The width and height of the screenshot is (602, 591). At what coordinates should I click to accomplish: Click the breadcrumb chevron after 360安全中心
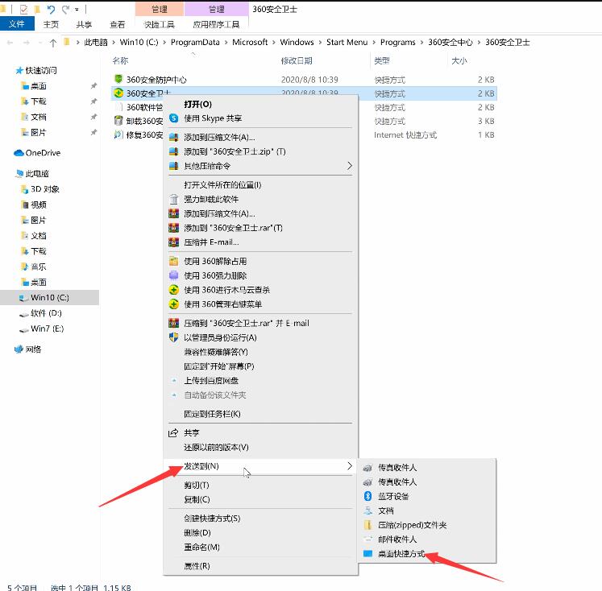[479, 43]
